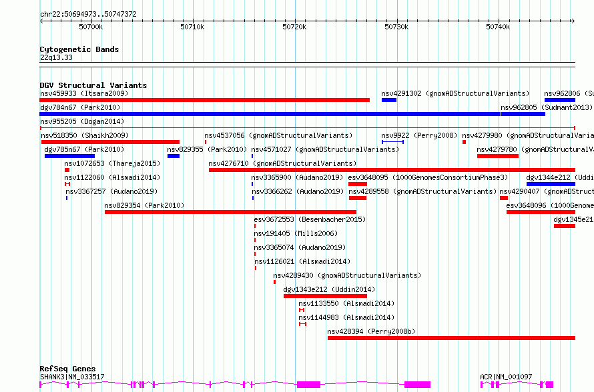Select nsv829355 blue bar
This screenshot has width=594, height=392.
174,156
